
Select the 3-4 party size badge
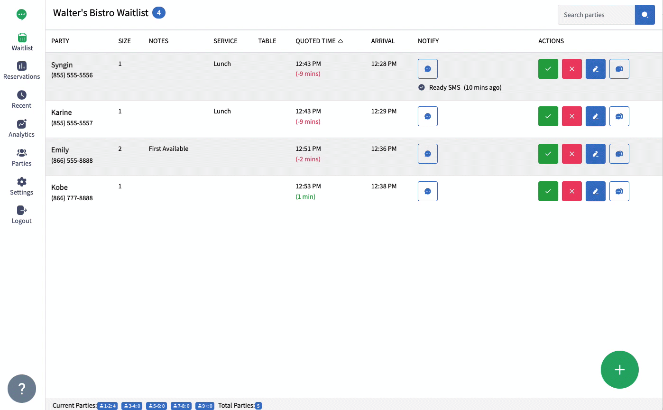click(131, 406)
